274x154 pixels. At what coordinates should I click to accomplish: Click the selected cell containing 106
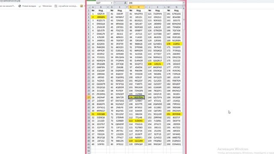[131, 98]
